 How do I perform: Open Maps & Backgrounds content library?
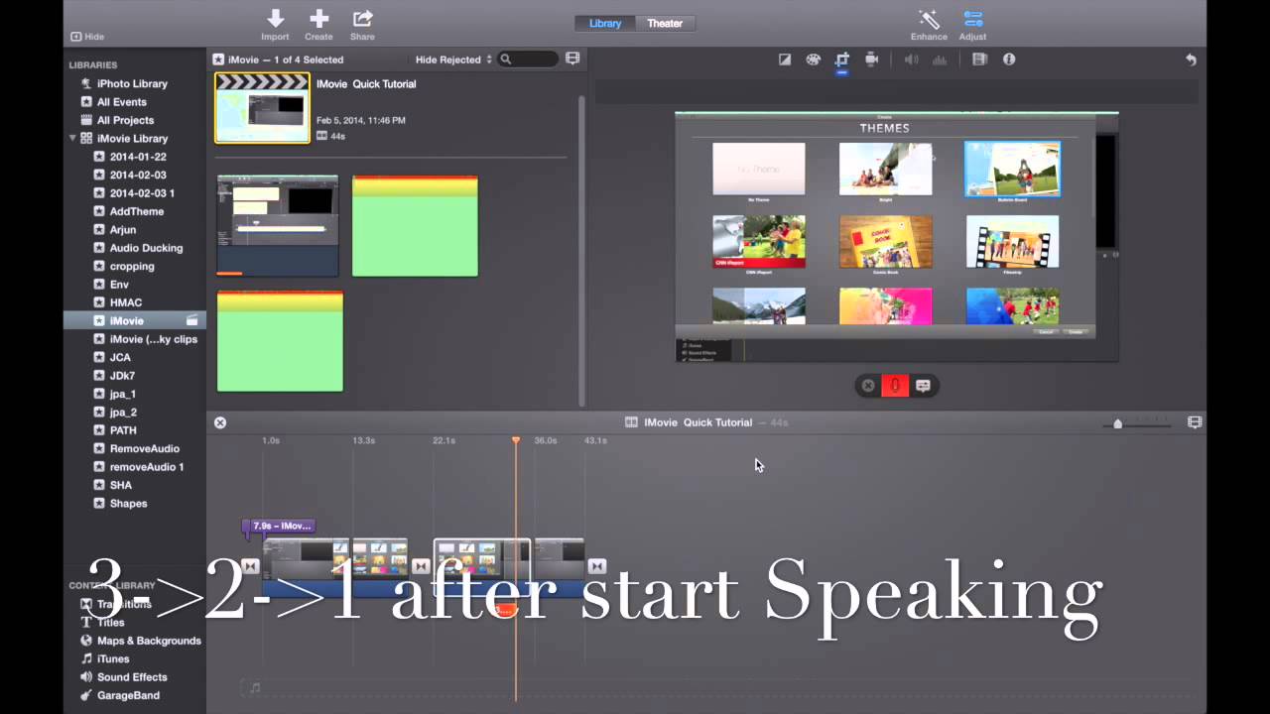click(x=149, y=641)
